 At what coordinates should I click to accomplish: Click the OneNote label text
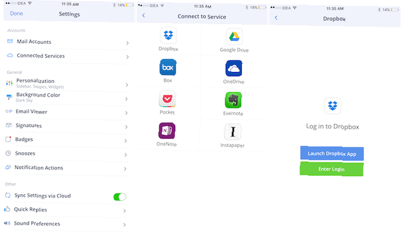pos(166,144)
